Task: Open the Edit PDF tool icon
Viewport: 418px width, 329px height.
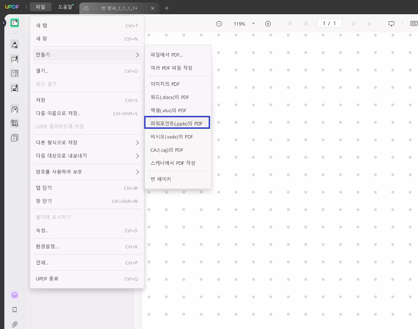Action: [15, 59]
